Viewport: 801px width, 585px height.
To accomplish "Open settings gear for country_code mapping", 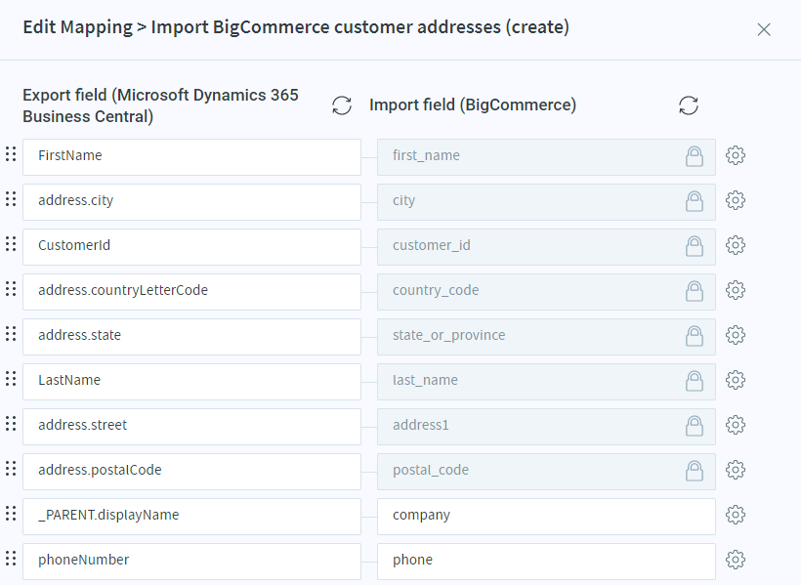I will click(736, 290).
